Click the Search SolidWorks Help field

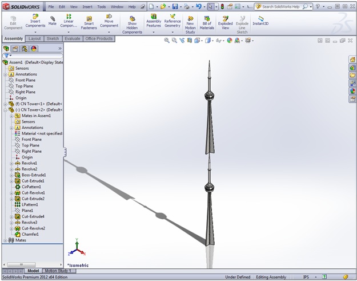coord(281,7)
